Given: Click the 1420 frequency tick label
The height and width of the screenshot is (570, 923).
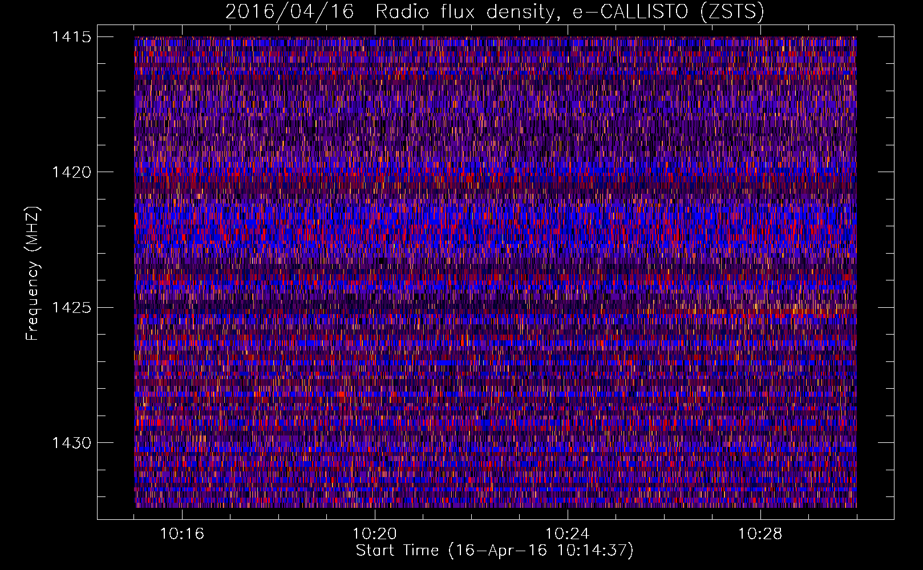Looking at the screenshot, I should (71, 172).
